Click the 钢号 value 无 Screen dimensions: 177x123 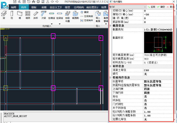pyautogui.click(x=158, y=74)
